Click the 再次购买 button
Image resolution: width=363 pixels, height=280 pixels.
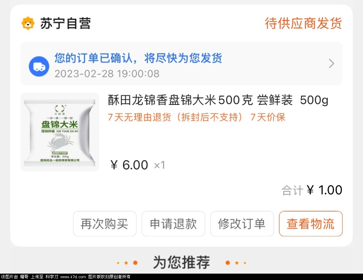point(105,224)
